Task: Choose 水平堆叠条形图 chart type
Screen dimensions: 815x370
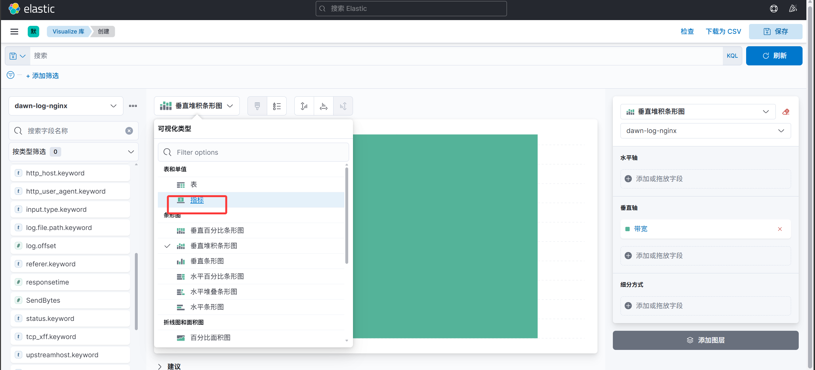Action: coord(251,292)
